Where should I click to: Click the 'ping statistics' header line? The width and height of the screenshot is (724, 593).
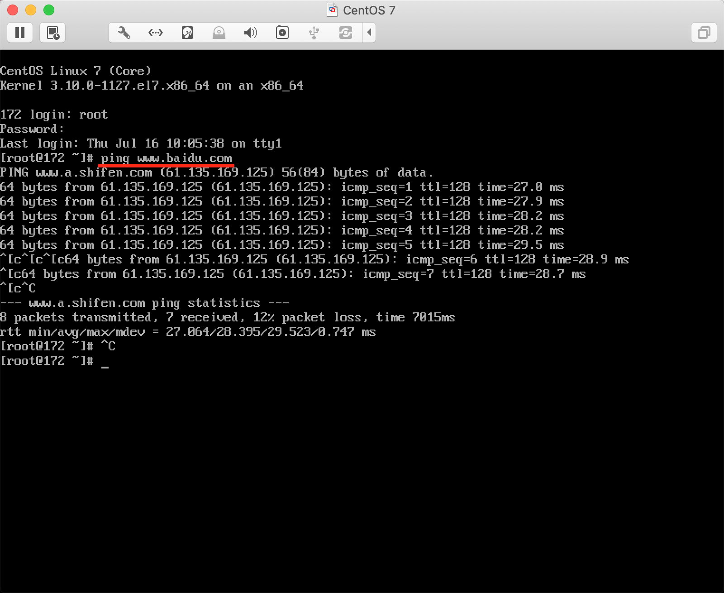(144, 303)
